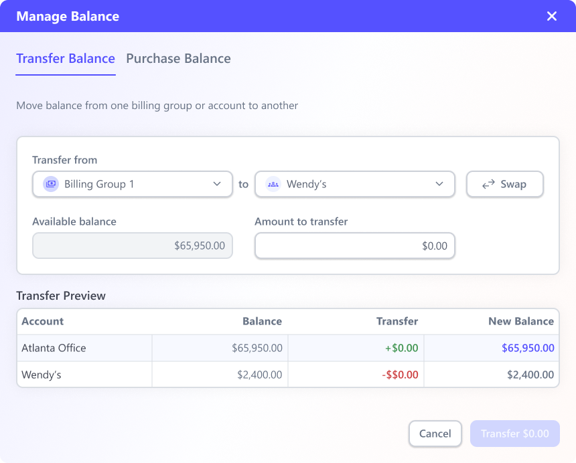
Task: Click the blue $65,950.00 new balance
Action: point(528,348)
